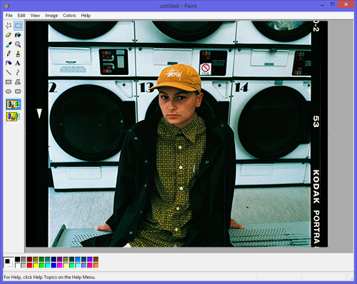Select the Airbrush tool
Image resolution: width=357 pixels, height=284 pixels.
pos(9,63)
